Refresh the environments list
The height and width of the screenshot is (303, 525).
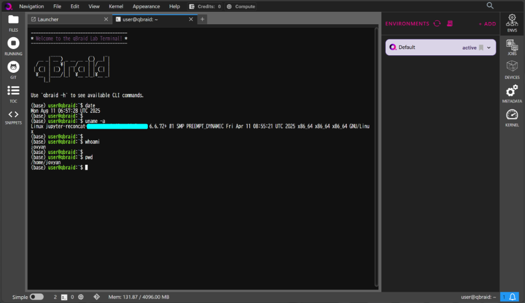(x=437, y=24)
